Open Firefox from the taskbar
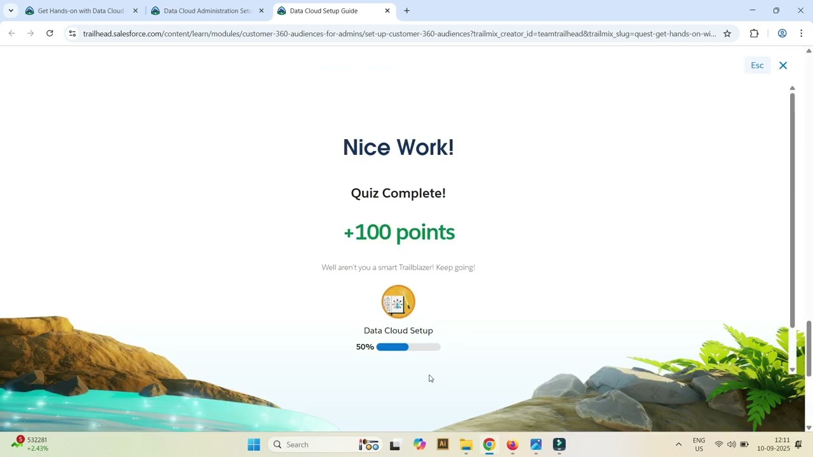Screen dimensions: 813x457 point(513,444)
